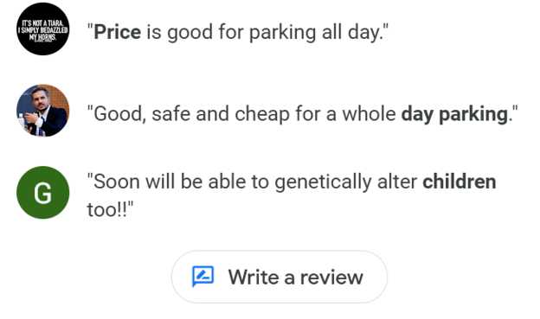This screenshot has height=319, width=540.
Task: Click the review compose icon in button
Action: pos(202,277)
